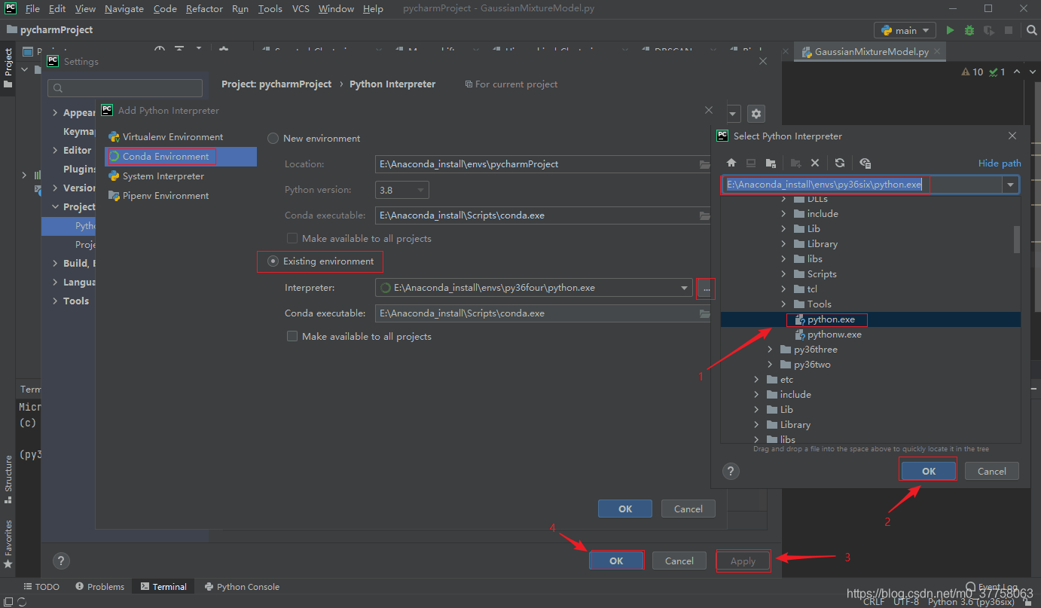Toggle show hidden files icon in file chooser
Screen dimensions: 1041x608
tap(865, 163)
